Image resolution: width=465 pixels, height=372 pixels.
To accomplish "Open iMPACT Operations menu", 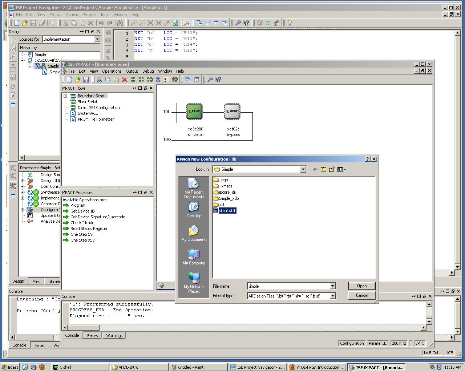I will (x=112, y=71).
